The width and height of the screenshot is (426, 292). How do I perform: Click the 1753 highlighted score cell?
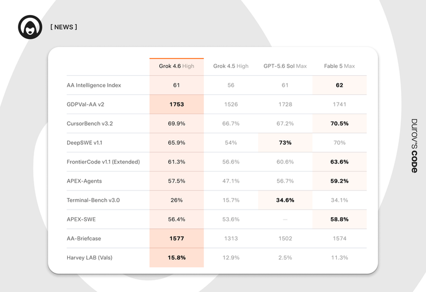click(x=177, y=104)
